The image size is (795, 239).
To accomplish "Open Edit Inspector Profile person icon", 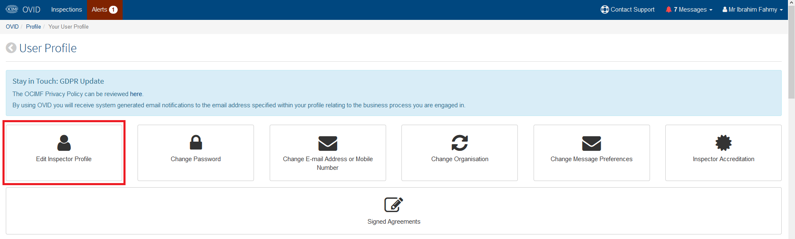I will (64, 143).
